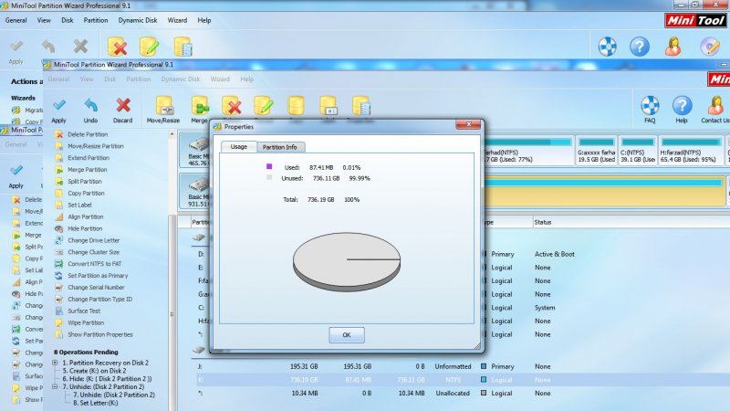The height and width of the screenshot is (411, 730).
Task: Choose Change Drive Letter action
Action: tap(94, 240)
